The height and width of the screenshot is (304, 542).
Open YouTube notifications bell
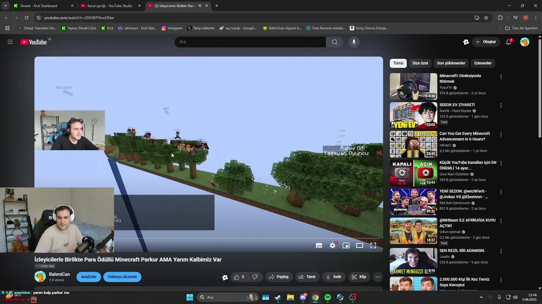[x=509, y=42]
